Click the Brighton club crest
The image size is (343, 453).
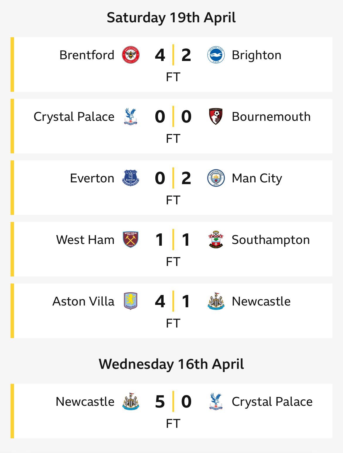(x=216, y=55)
